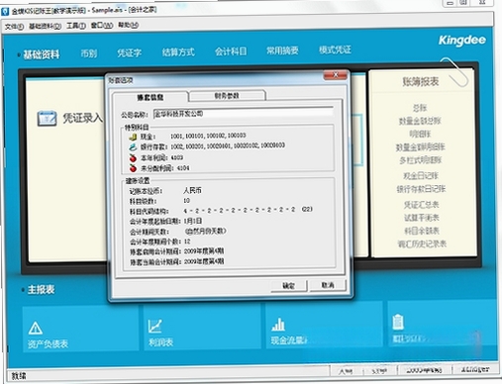Viewport: 502px width, 384px height.
Task: Click the 本年利润 red apple icon
Action: 133,157
